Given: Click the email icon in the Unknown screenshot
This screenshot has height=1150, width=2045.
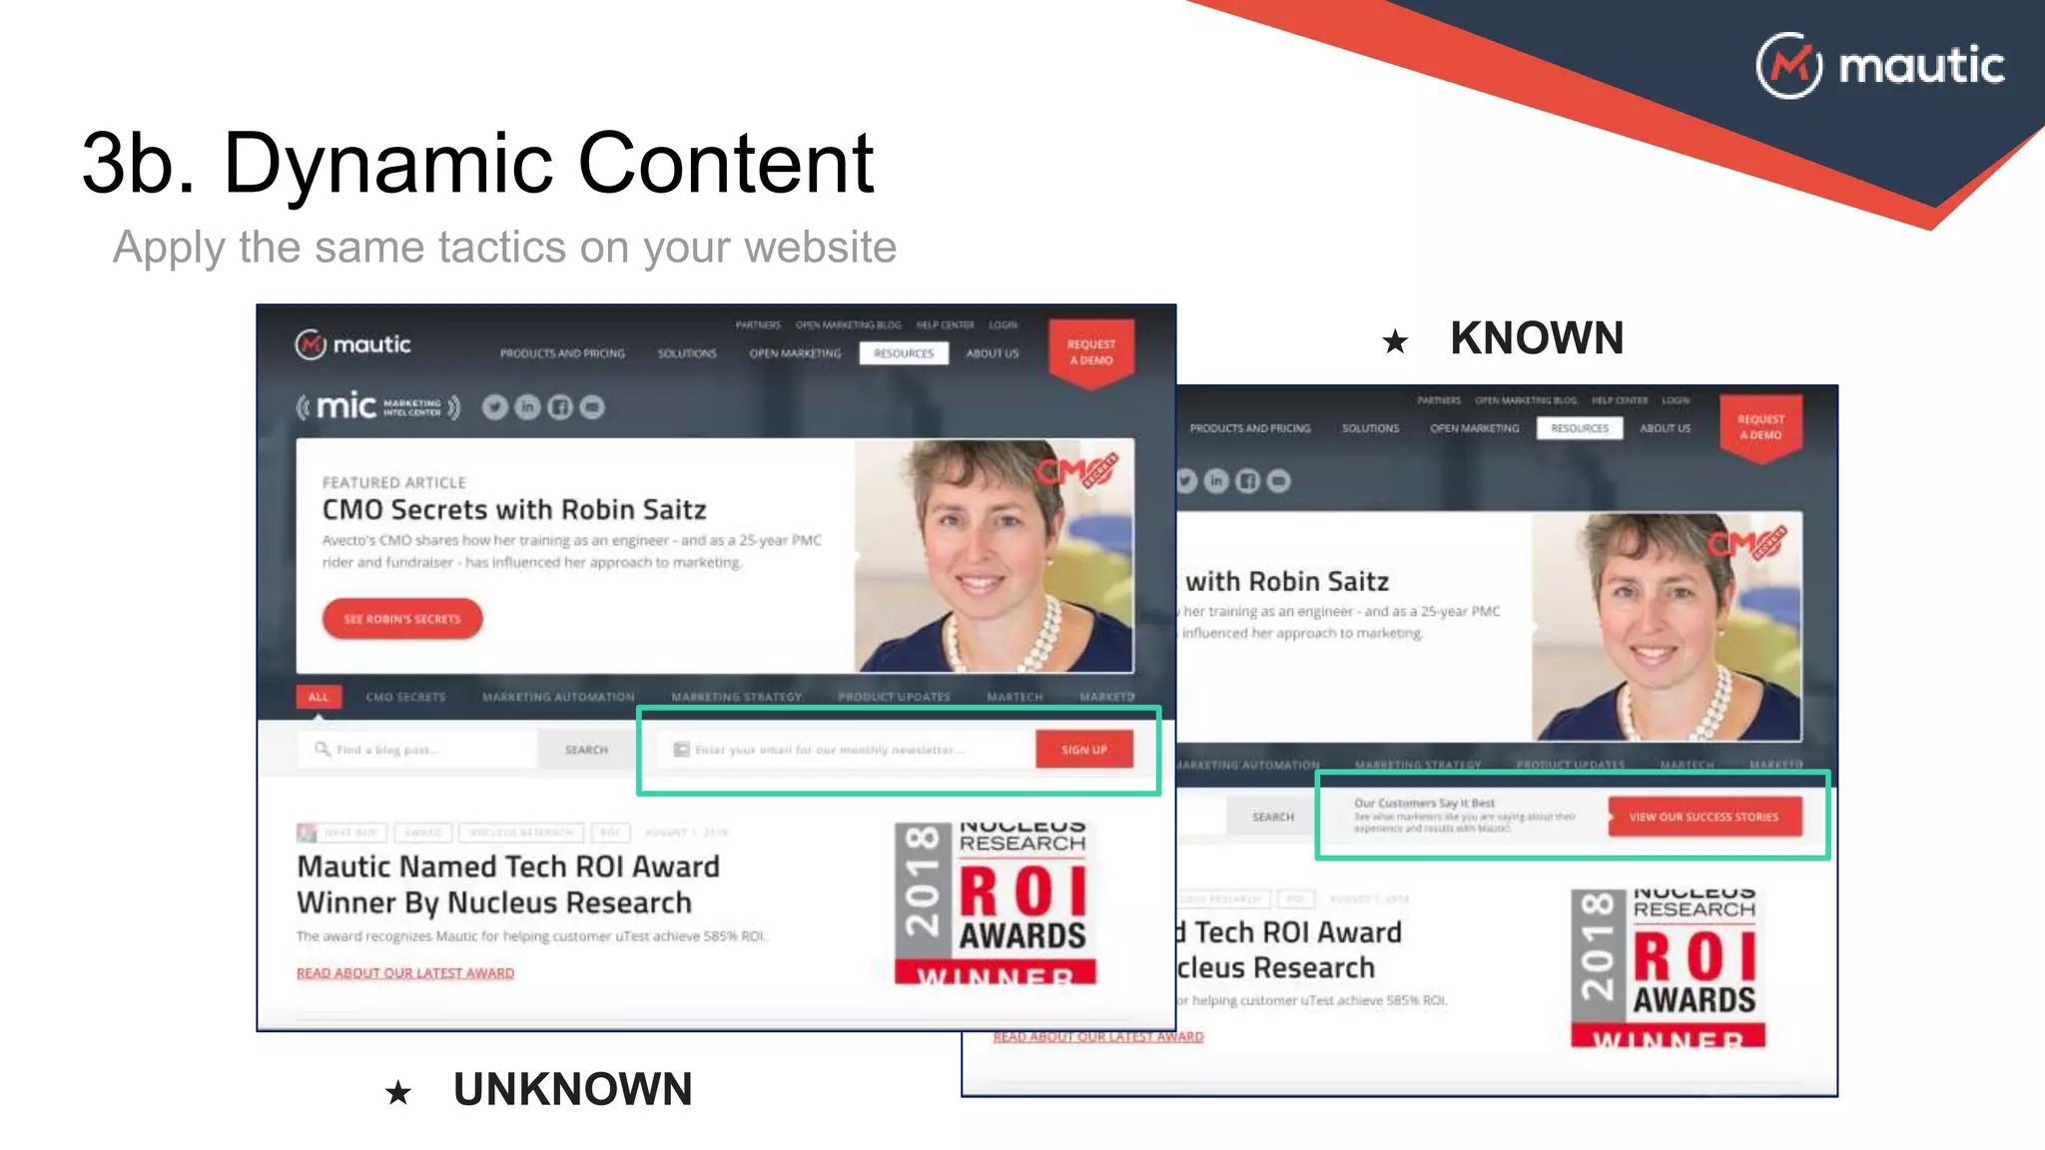Looking at the screenshot, I should (x=592, y=407).
